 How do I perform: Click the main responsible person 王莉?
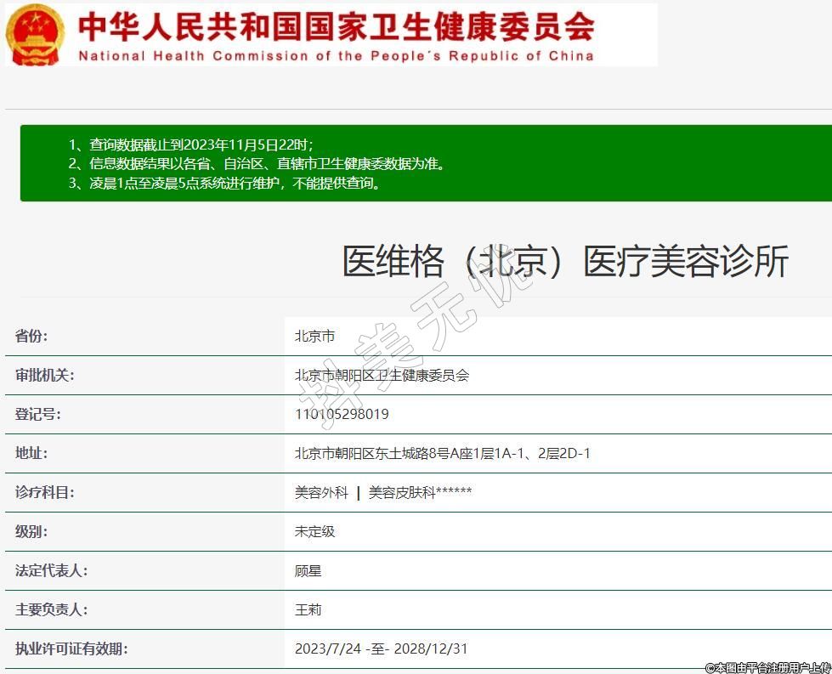click(308, 609)
